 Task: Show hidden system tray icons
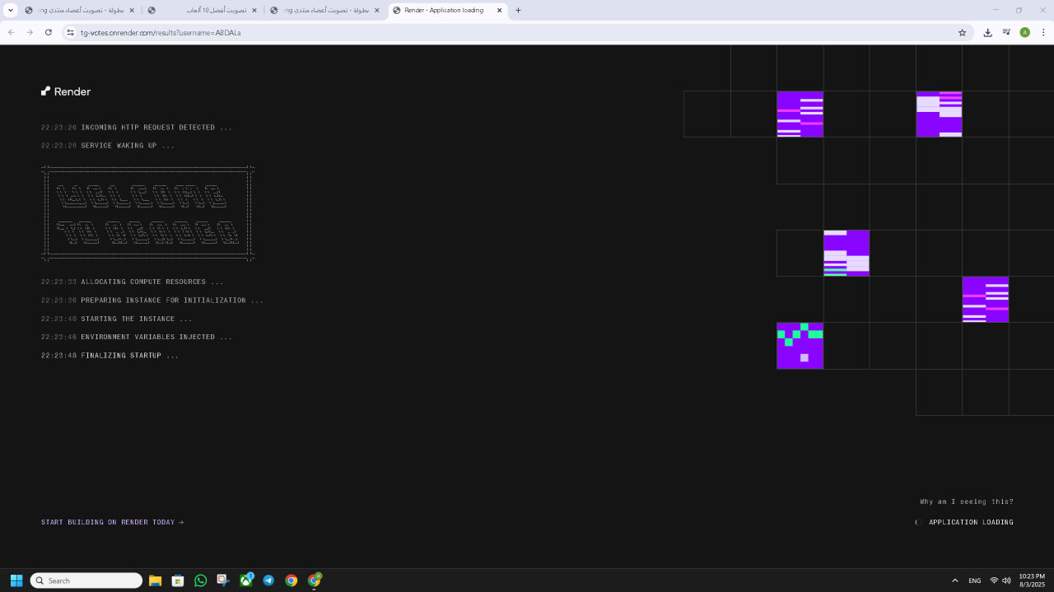click(954, 580)
